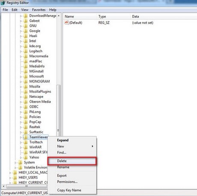This screenshot has width=197, height=196.
Task: Click the MozillaPlugins folder icon
Action: coord(26,91)
